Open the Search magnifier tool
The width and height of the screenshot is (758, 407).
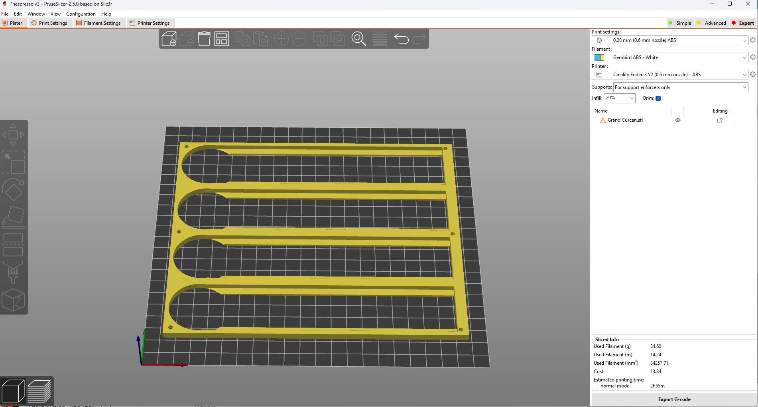(359, 39)
